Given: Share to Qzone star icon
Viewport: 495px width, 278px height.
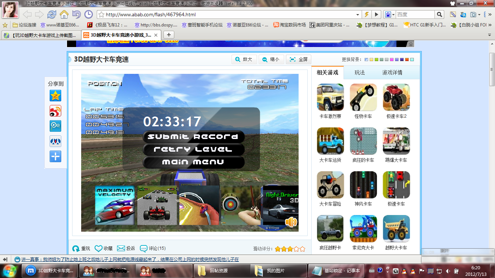Looking at the screenshot, I should click(55, 96).
